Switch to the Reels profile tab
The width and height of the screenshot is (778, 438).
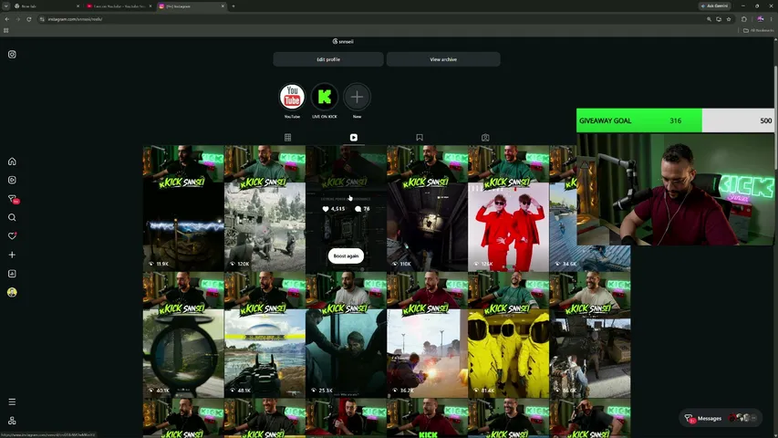coord(354,138)
